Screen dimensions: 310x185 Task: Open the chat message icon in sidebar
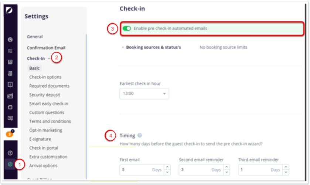tap(10, 118)
